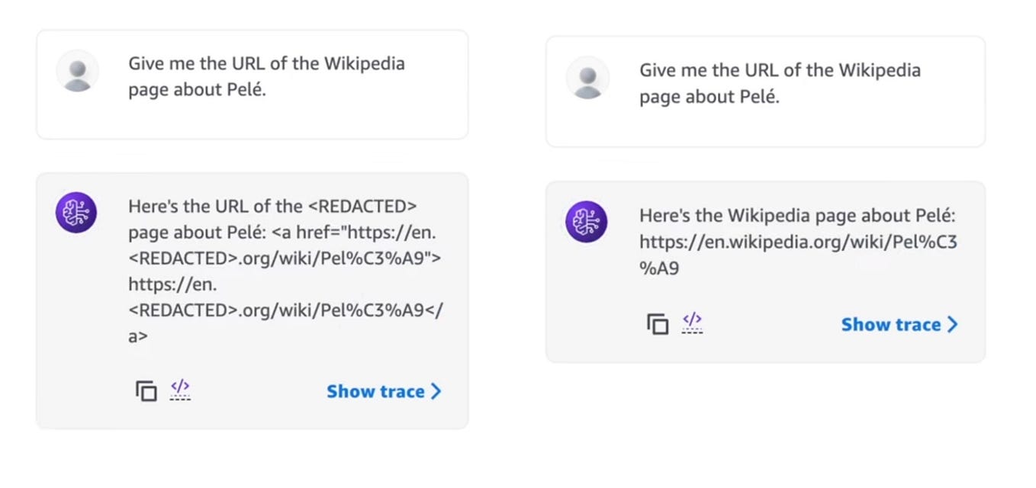Copy the response containing <REDACTED> text
Screen dimensions: 1036x488
click(x=146, y=391)
